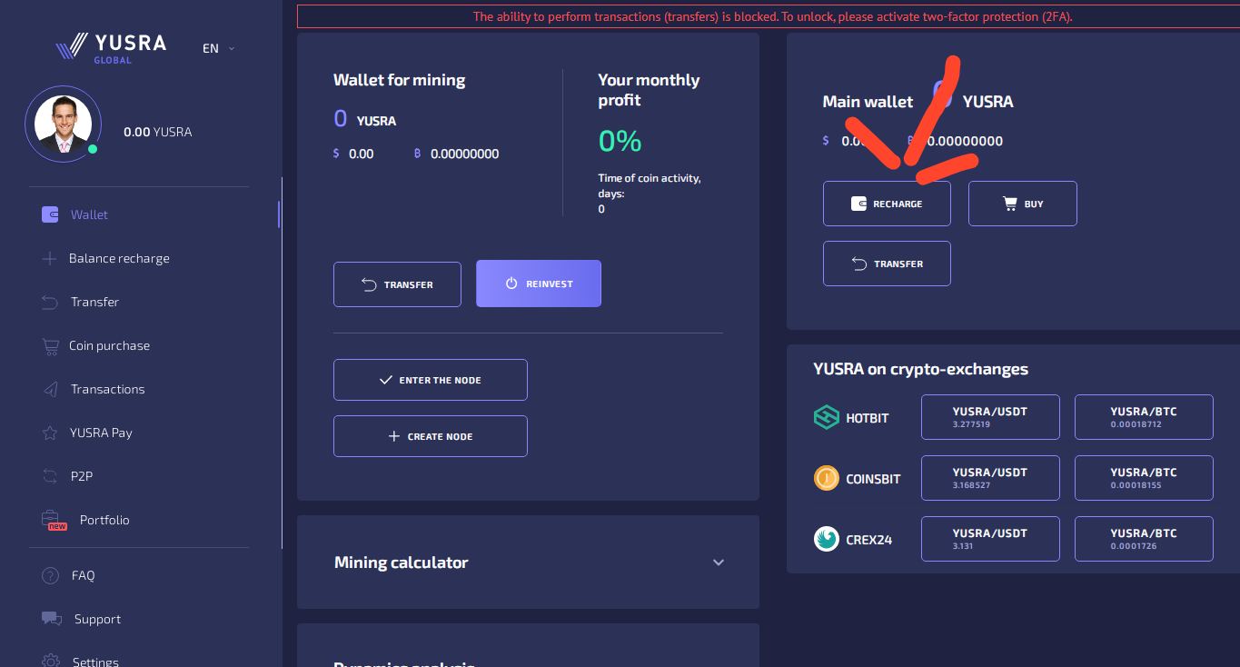Expand the Mining calculator chevron
The width and height of the screenshot is (1240, 667).
(x=719, y=562)
